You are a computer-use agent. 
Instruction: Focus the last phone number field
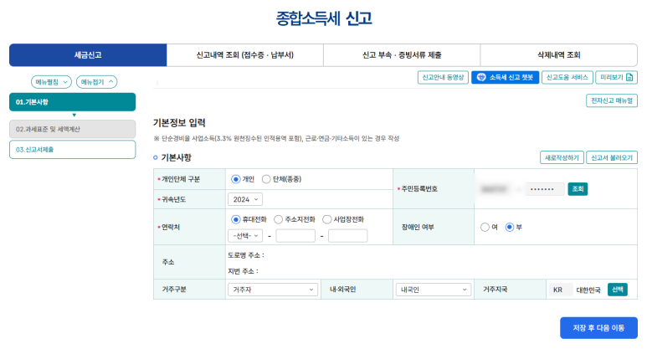click(348, 235)
